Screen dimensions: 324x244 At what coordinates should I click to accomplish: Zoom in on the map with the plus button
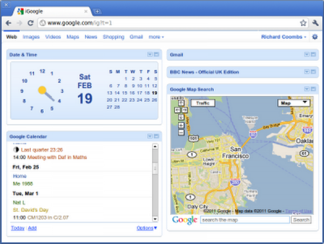(x=181, y=125)
